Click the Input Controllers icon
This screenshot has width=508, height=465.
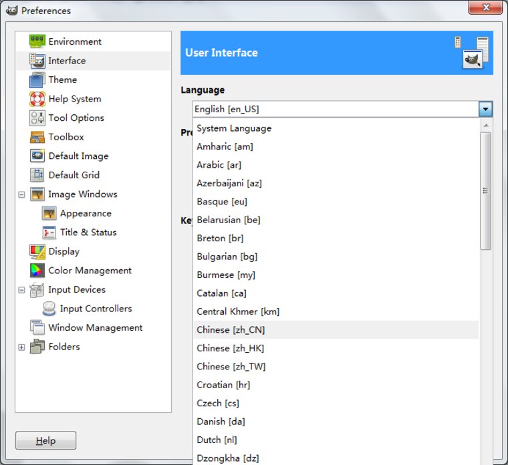(49, 309)
